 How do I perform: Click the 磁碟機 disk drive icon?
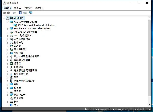11,91
